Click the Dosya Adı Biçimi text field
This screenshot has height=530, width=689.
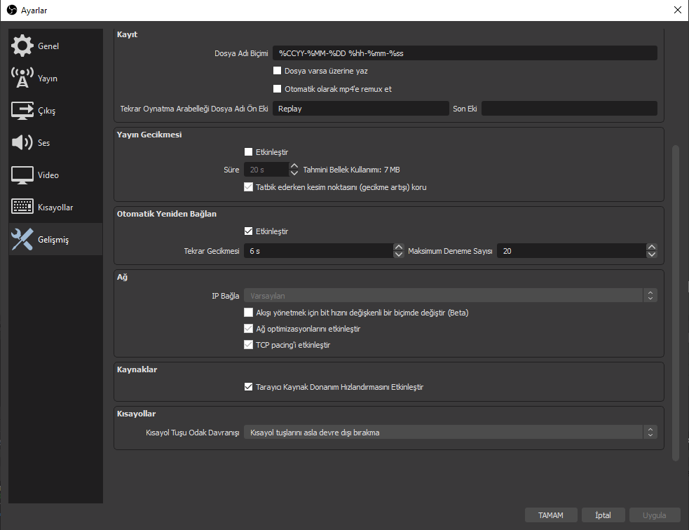(465, 53)
